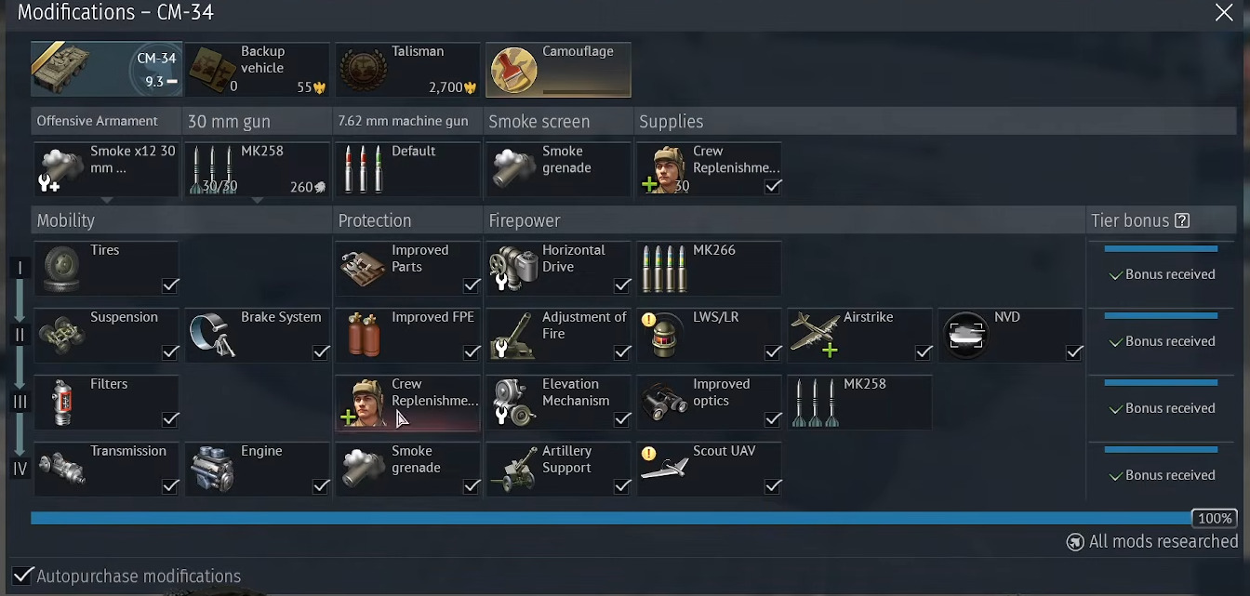Click the Backup vehicle button
This screenshot has width=1250, height=596.
pos(258,69)
